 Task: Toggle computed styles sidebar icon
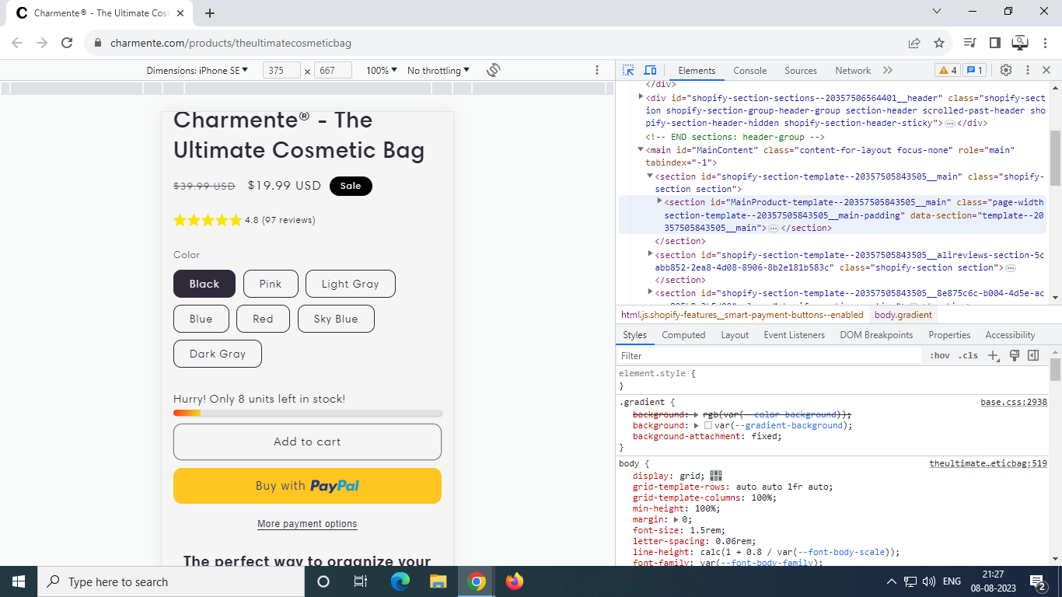click(x=1033, y=355)
